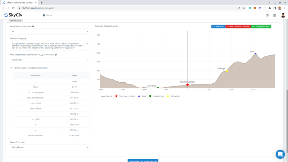Open Terrain Category dropdown
Screen dimensions: 288x162
[x=50, y=45]
